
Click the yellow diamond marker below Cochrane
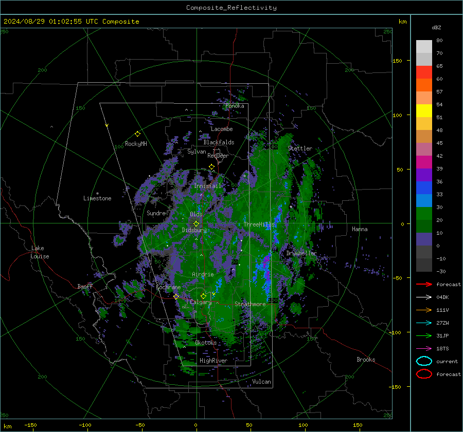(x=176, y=297)
